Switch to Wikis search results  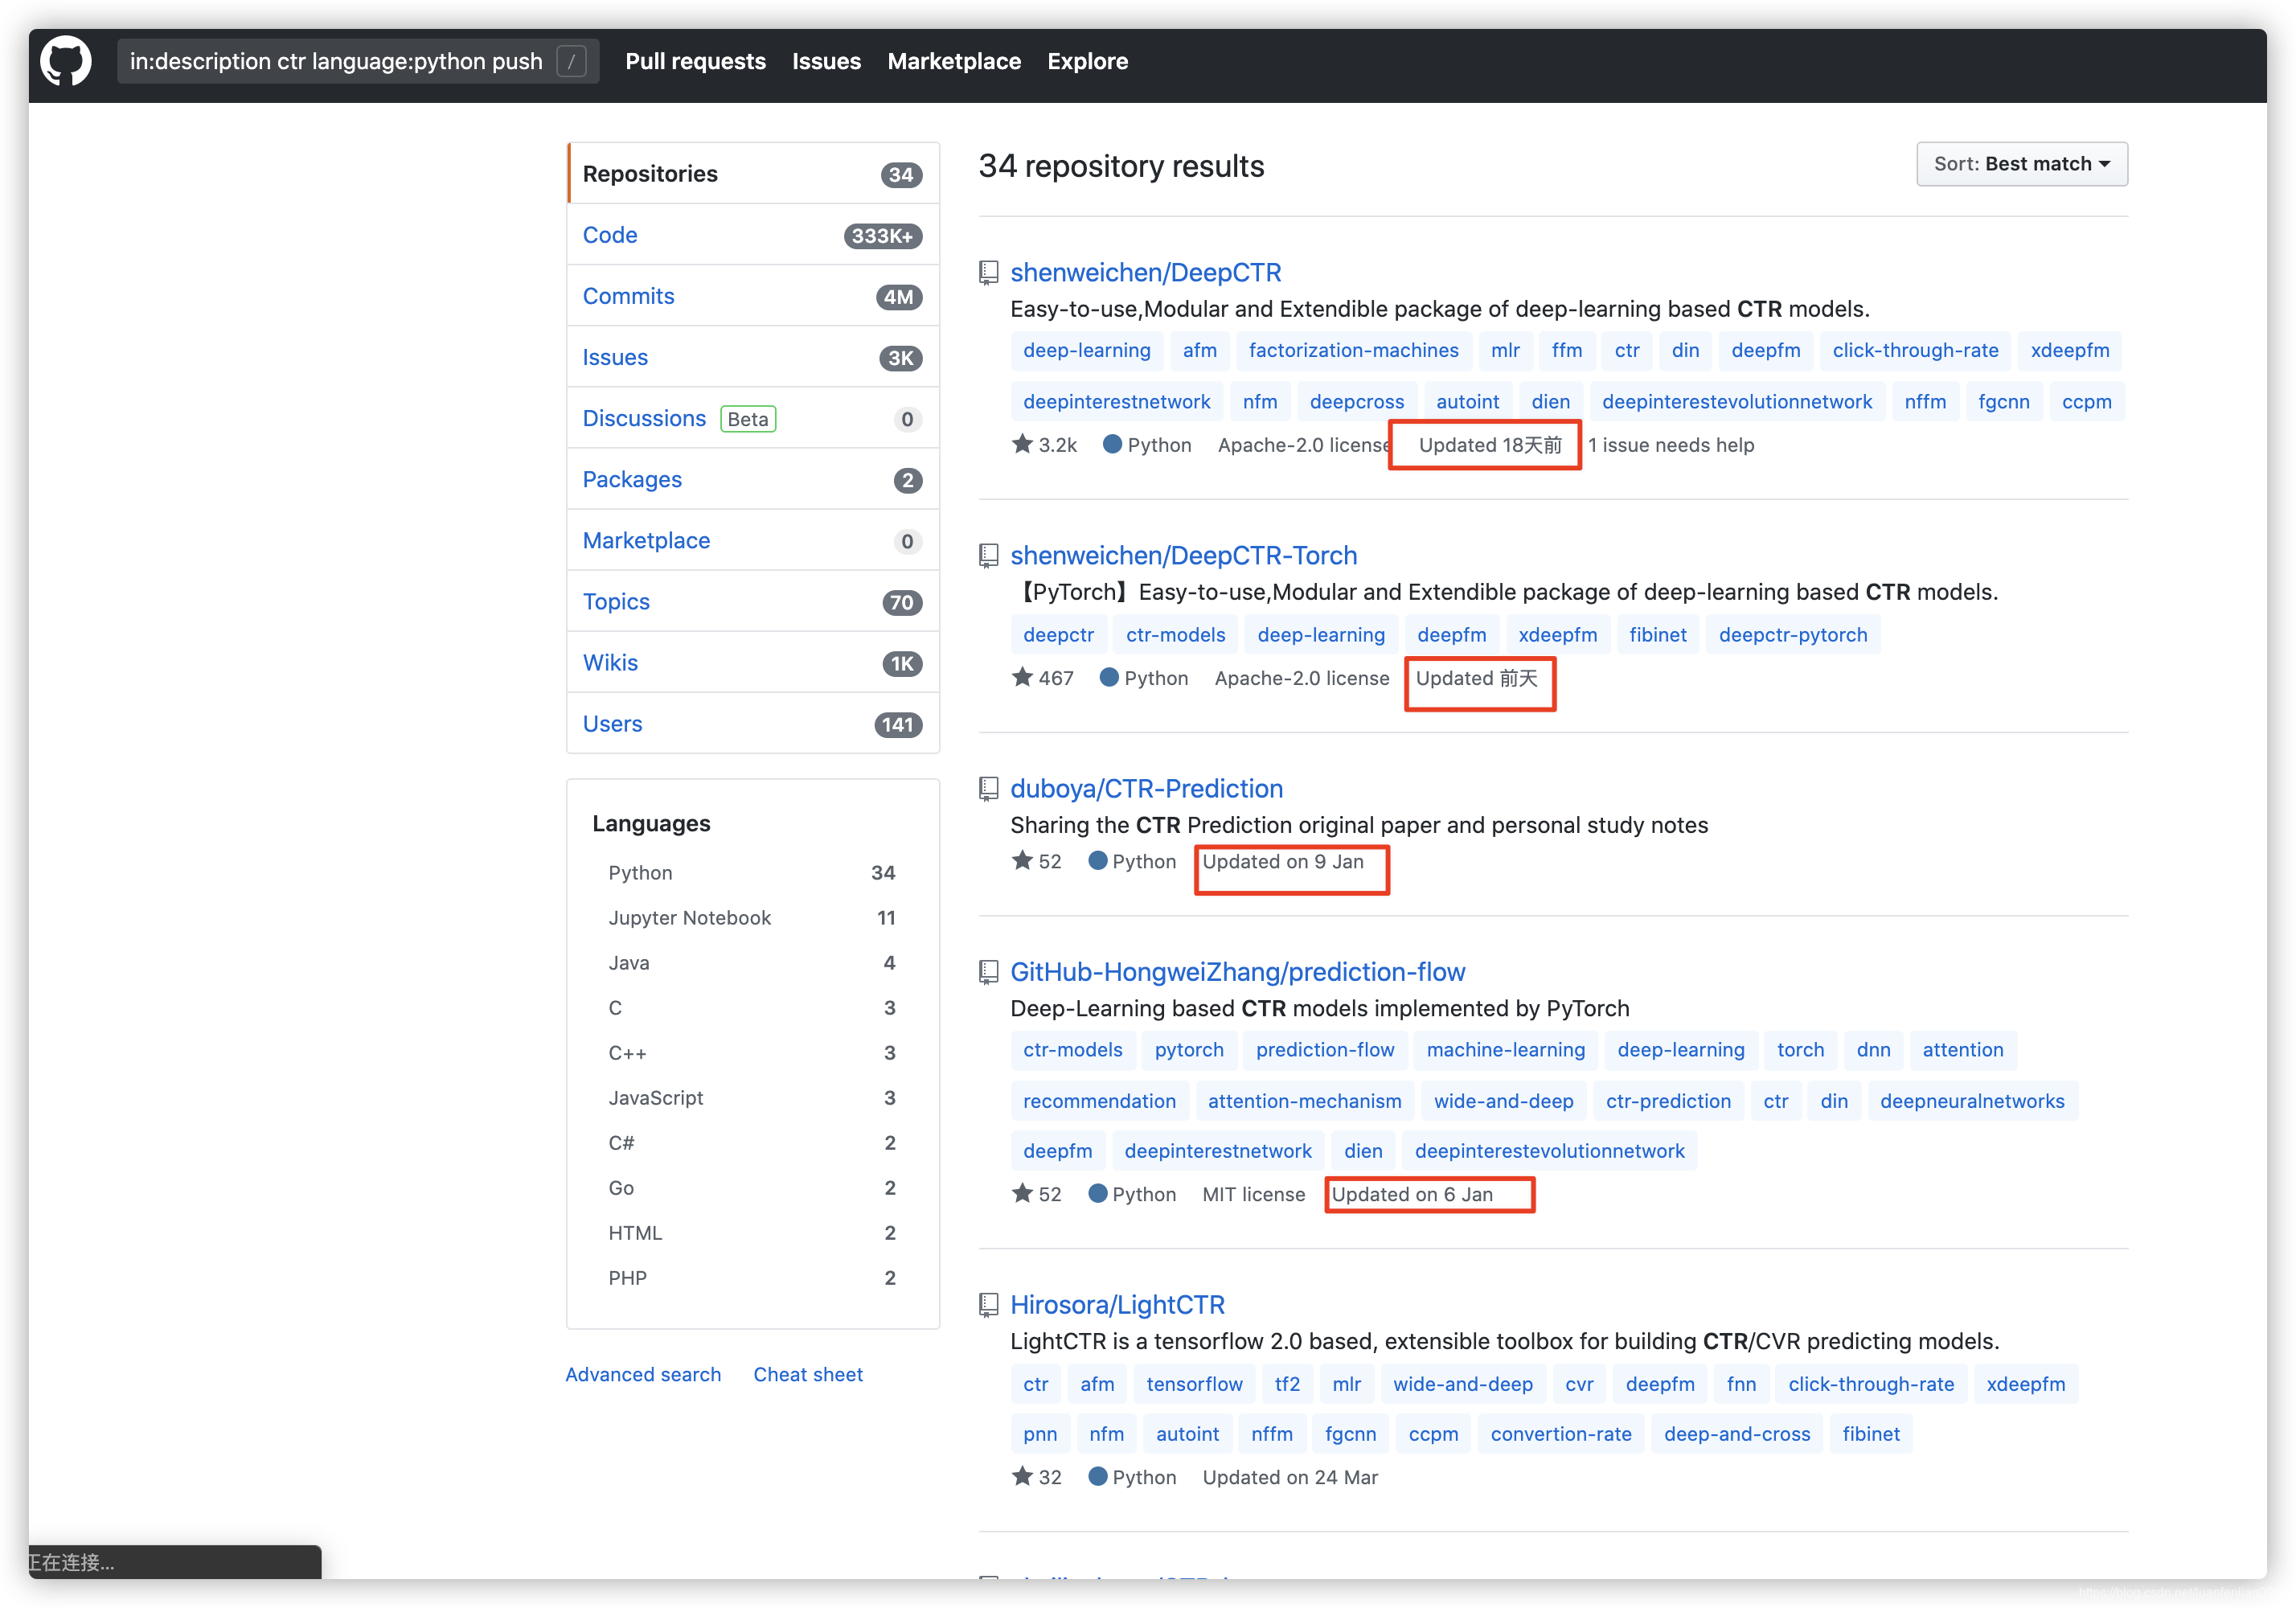[x=753, y=662]
